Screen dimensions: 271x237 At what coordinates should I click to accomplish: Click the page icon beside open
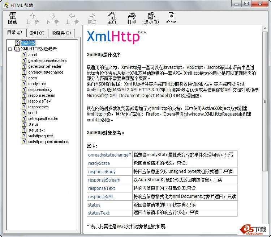(x=24, y=78)
